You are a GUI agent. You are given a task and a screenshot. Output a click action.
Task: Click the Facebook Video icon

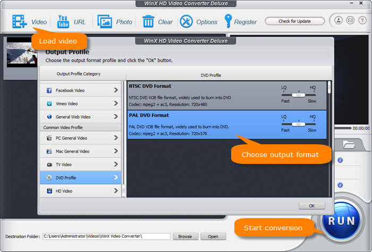pyautogui.click(x=49, y=91)
